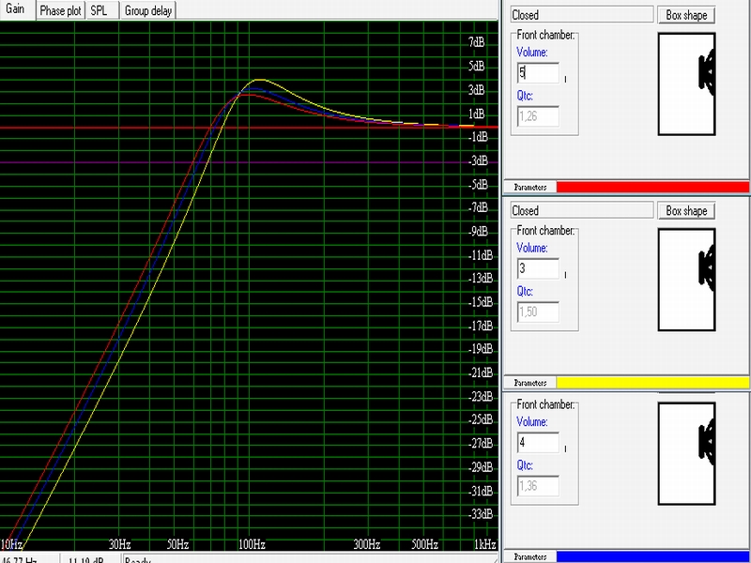Click the red curve color bar

(652, 187)
